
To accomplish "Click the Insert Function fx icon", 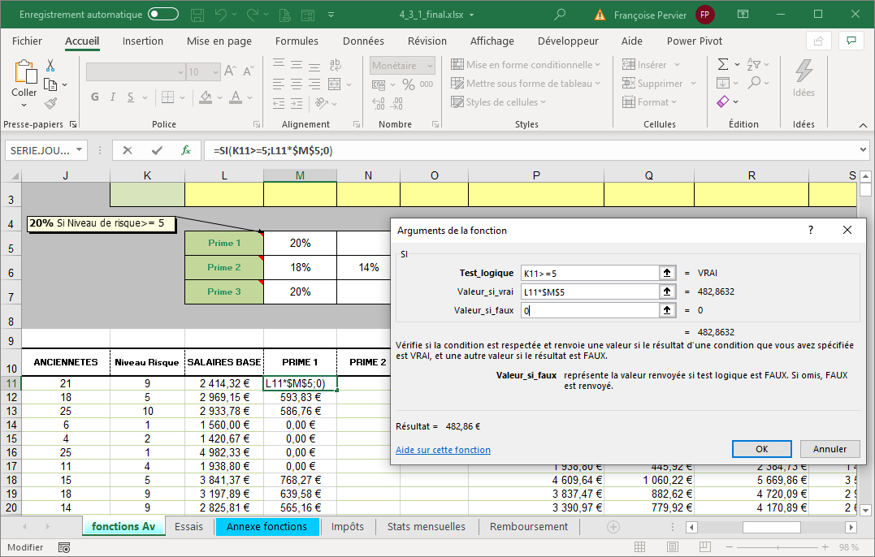I will click(186, 150).
